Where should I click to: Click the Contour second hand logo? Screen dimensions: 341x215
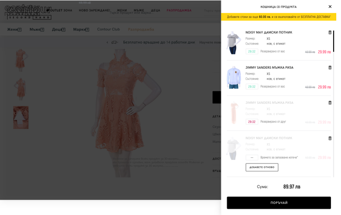pyautogui.click(x=28, y=12)
